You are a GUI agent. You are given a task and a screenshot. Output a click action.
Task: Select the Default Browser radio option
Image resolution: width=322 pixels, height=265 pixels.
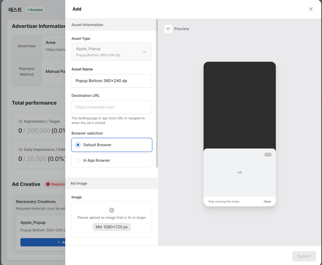tap(78, 145)
